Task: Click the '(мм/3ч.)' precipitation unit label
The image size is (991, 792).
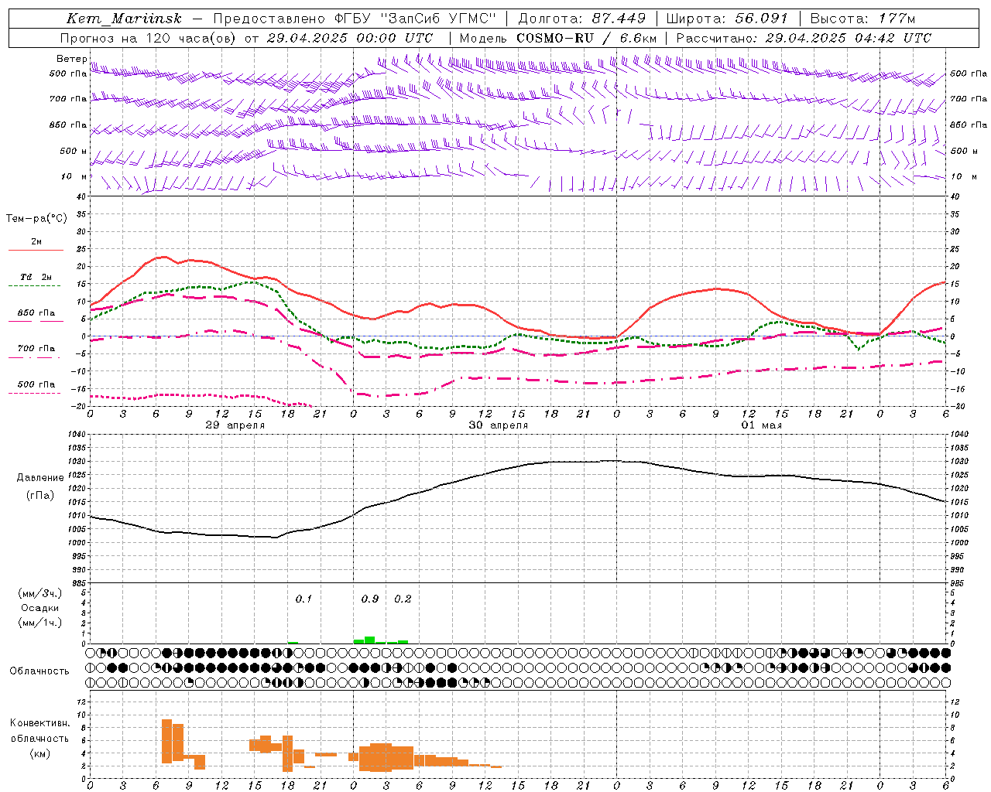Action: coord(39,593)
